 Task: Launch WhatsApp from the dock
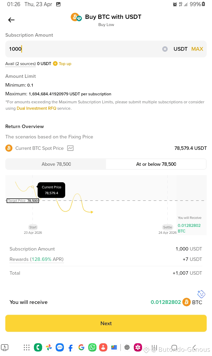[x=92, y=347]
